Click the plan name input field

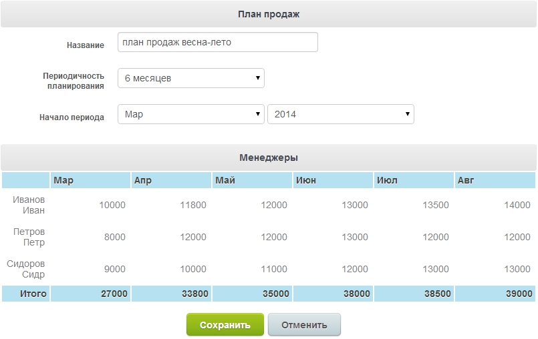click(217, 43)
